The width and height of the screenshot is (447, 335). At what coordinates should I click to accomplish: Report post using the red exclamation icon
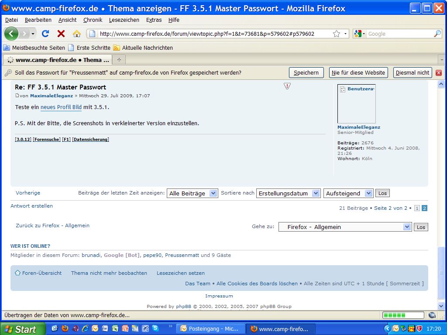(x=287, y=86)
